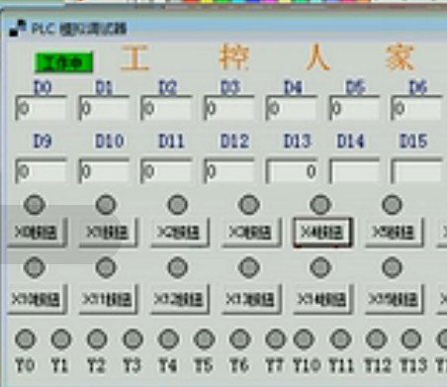Click the Y4 output indicator lamp
Viewport: 447px width, 387px height.
click(168, 339)
